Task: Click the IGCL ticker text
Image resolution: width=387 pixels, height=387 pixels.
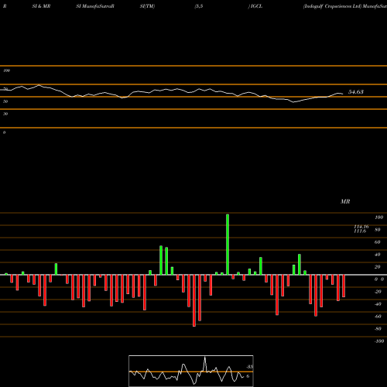Action: 256,6
